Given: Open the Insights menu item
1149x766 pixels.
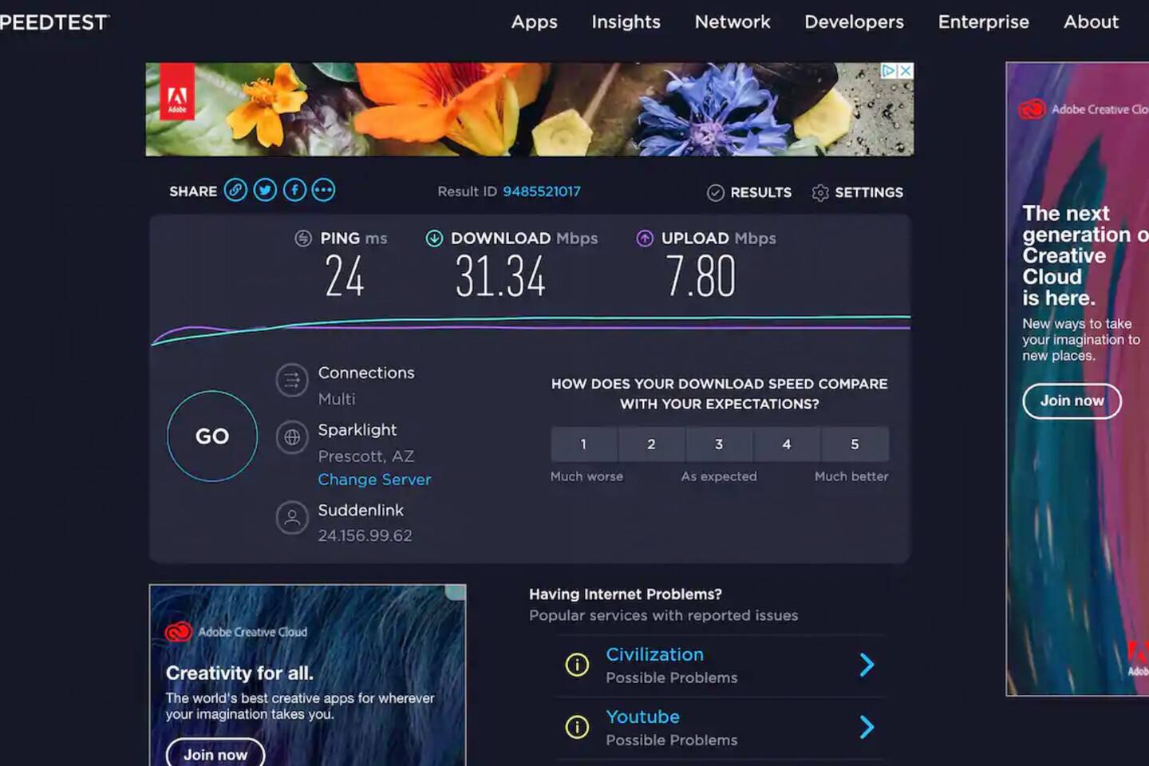Looking at the screenshot, I should (x=626, y=22).
